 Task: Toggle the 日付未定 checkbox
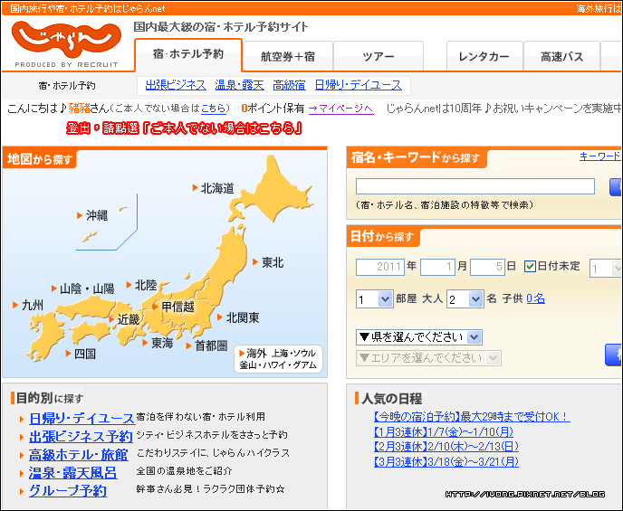[530, 266]
